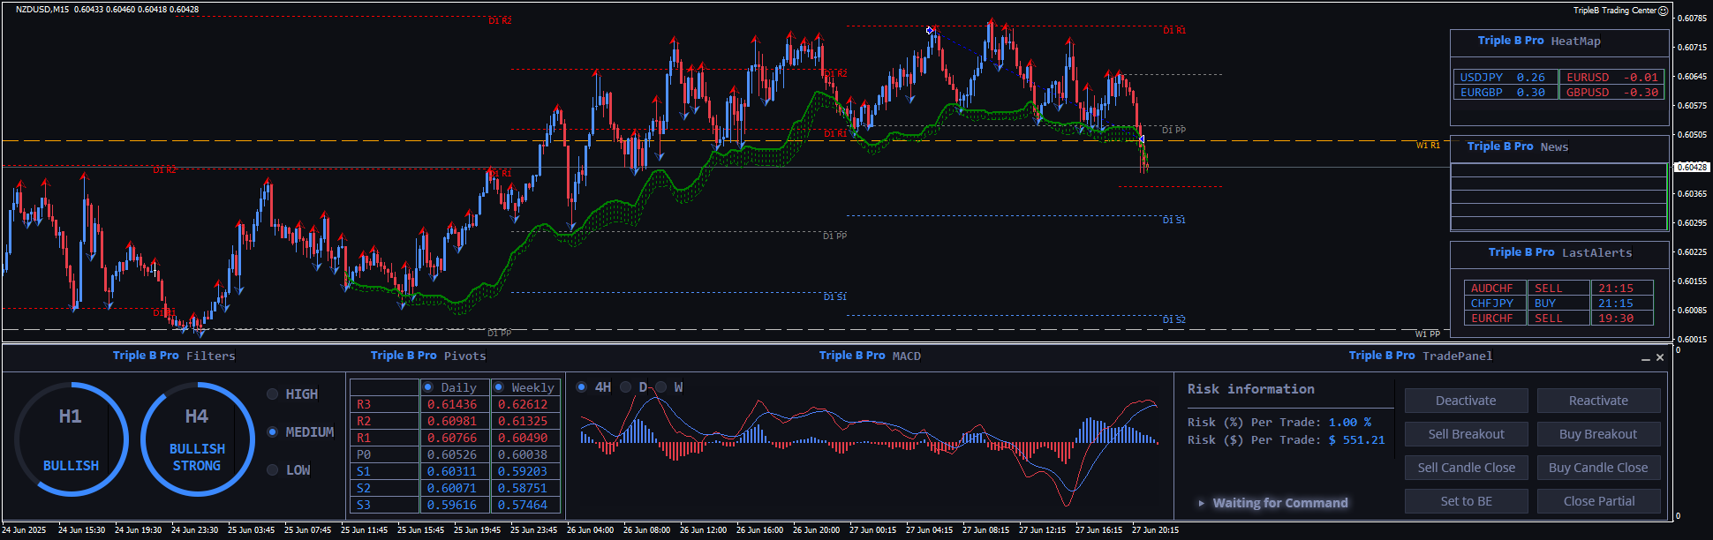
Task: Toggle the Weekly pivots radio button
Action: pos(499,387)
